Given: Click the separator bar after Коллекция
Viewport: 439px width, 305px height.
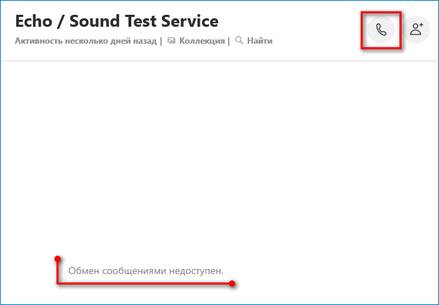Looking at the screenshot, I should click(229, 41).
